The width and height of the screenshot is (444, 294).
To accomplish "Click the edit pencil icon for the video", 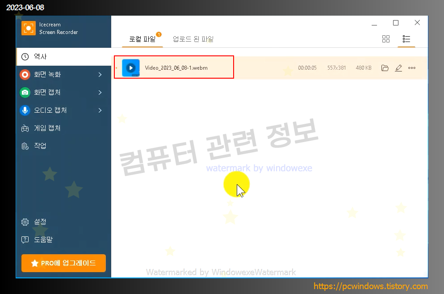I will (x=398, y=68).
